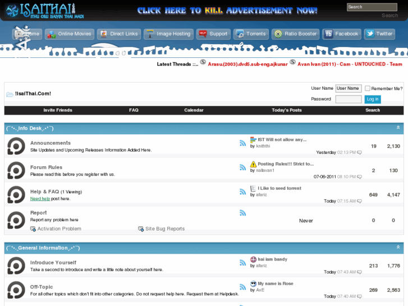Click the Report forum status icon
Image resolution: width=408 pixels, height=306 pixels.
pyautogui.click(x=16, y=220)
